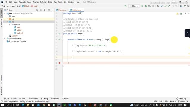Image resolution: width=190 pixels, height=107 pixels.
Task: Open the Build menu
Action: [50, 2]
